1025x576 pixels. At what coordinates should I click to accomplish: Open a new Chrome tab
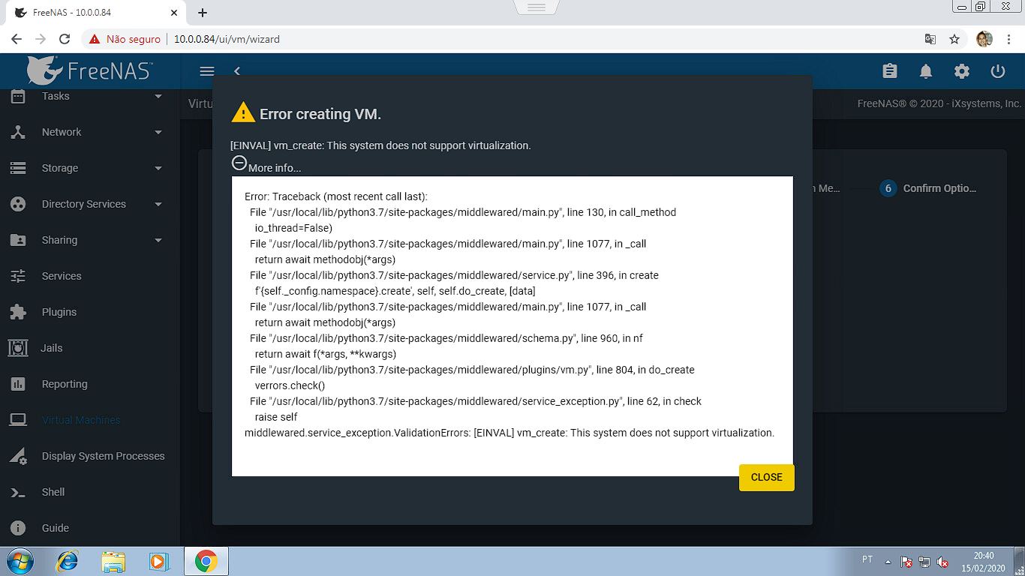(x=203, y=13)
